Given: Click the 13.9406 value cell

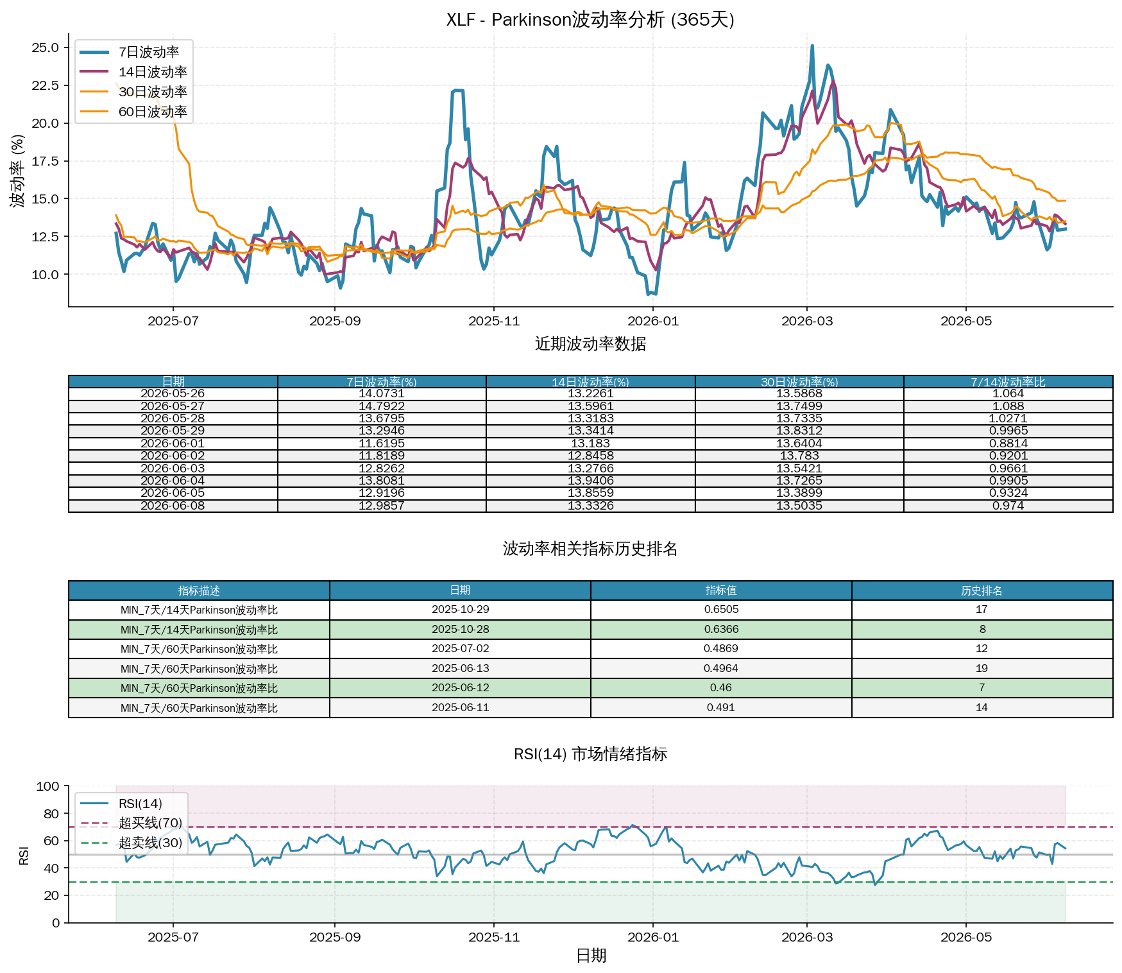Looking at the screenshot, I should [x=590, y=481].
